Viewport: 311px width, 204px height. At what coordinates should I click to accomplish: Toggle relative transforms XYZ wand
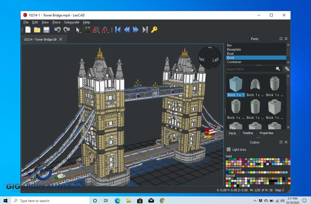click(x=87, y=30)
